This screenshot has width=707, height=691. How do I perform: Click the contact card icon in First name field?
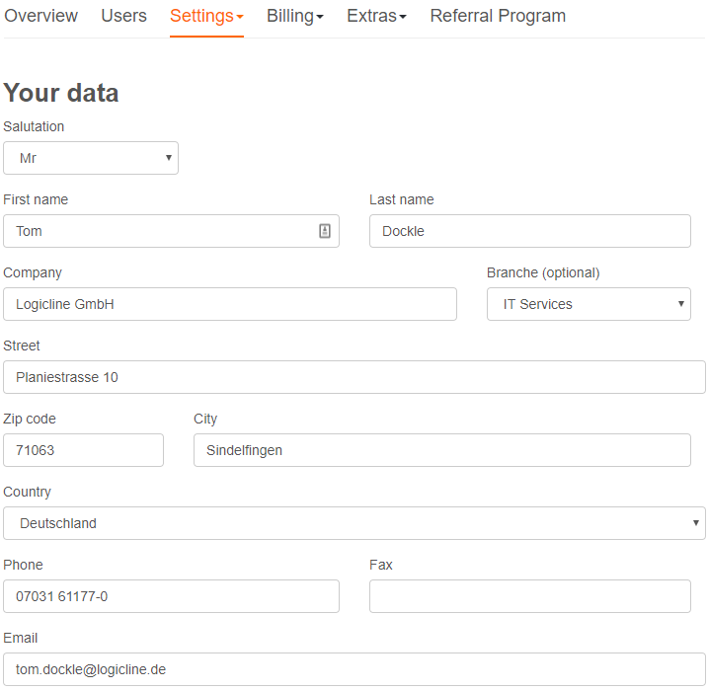(x=325, y=231)
